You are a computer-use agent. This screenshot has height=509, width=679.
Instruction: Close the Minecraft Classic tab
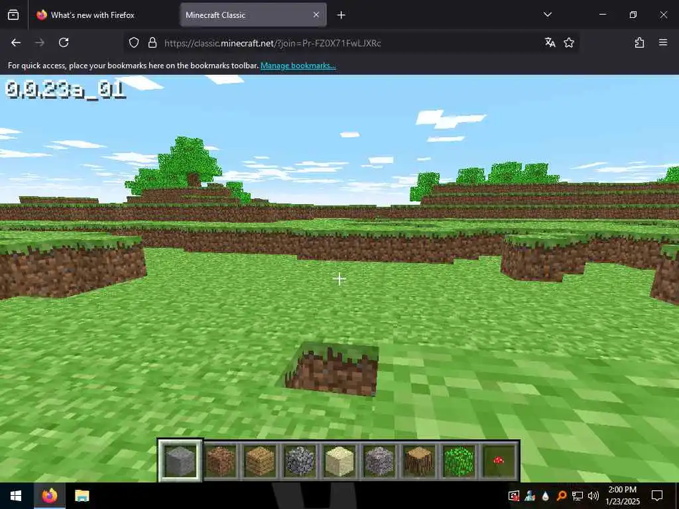[316, 15]
